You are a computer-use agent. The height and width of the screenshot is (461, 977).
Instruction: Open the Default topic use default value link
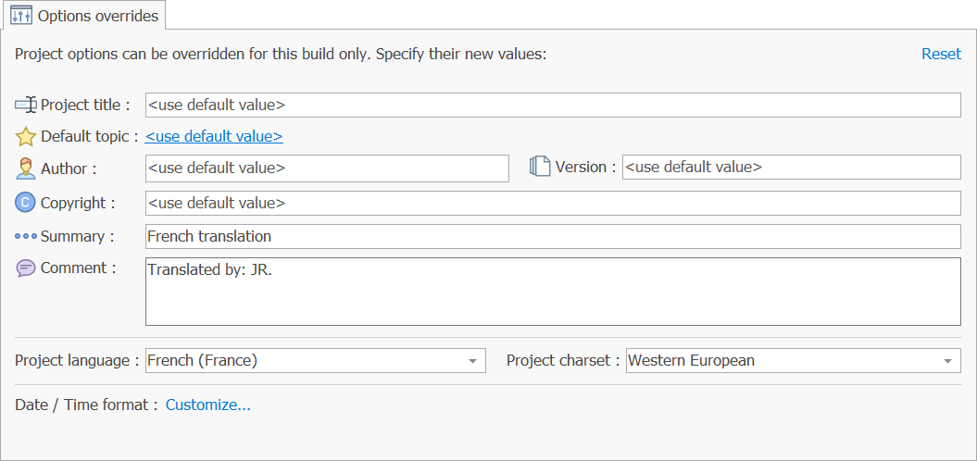(214, 136)
